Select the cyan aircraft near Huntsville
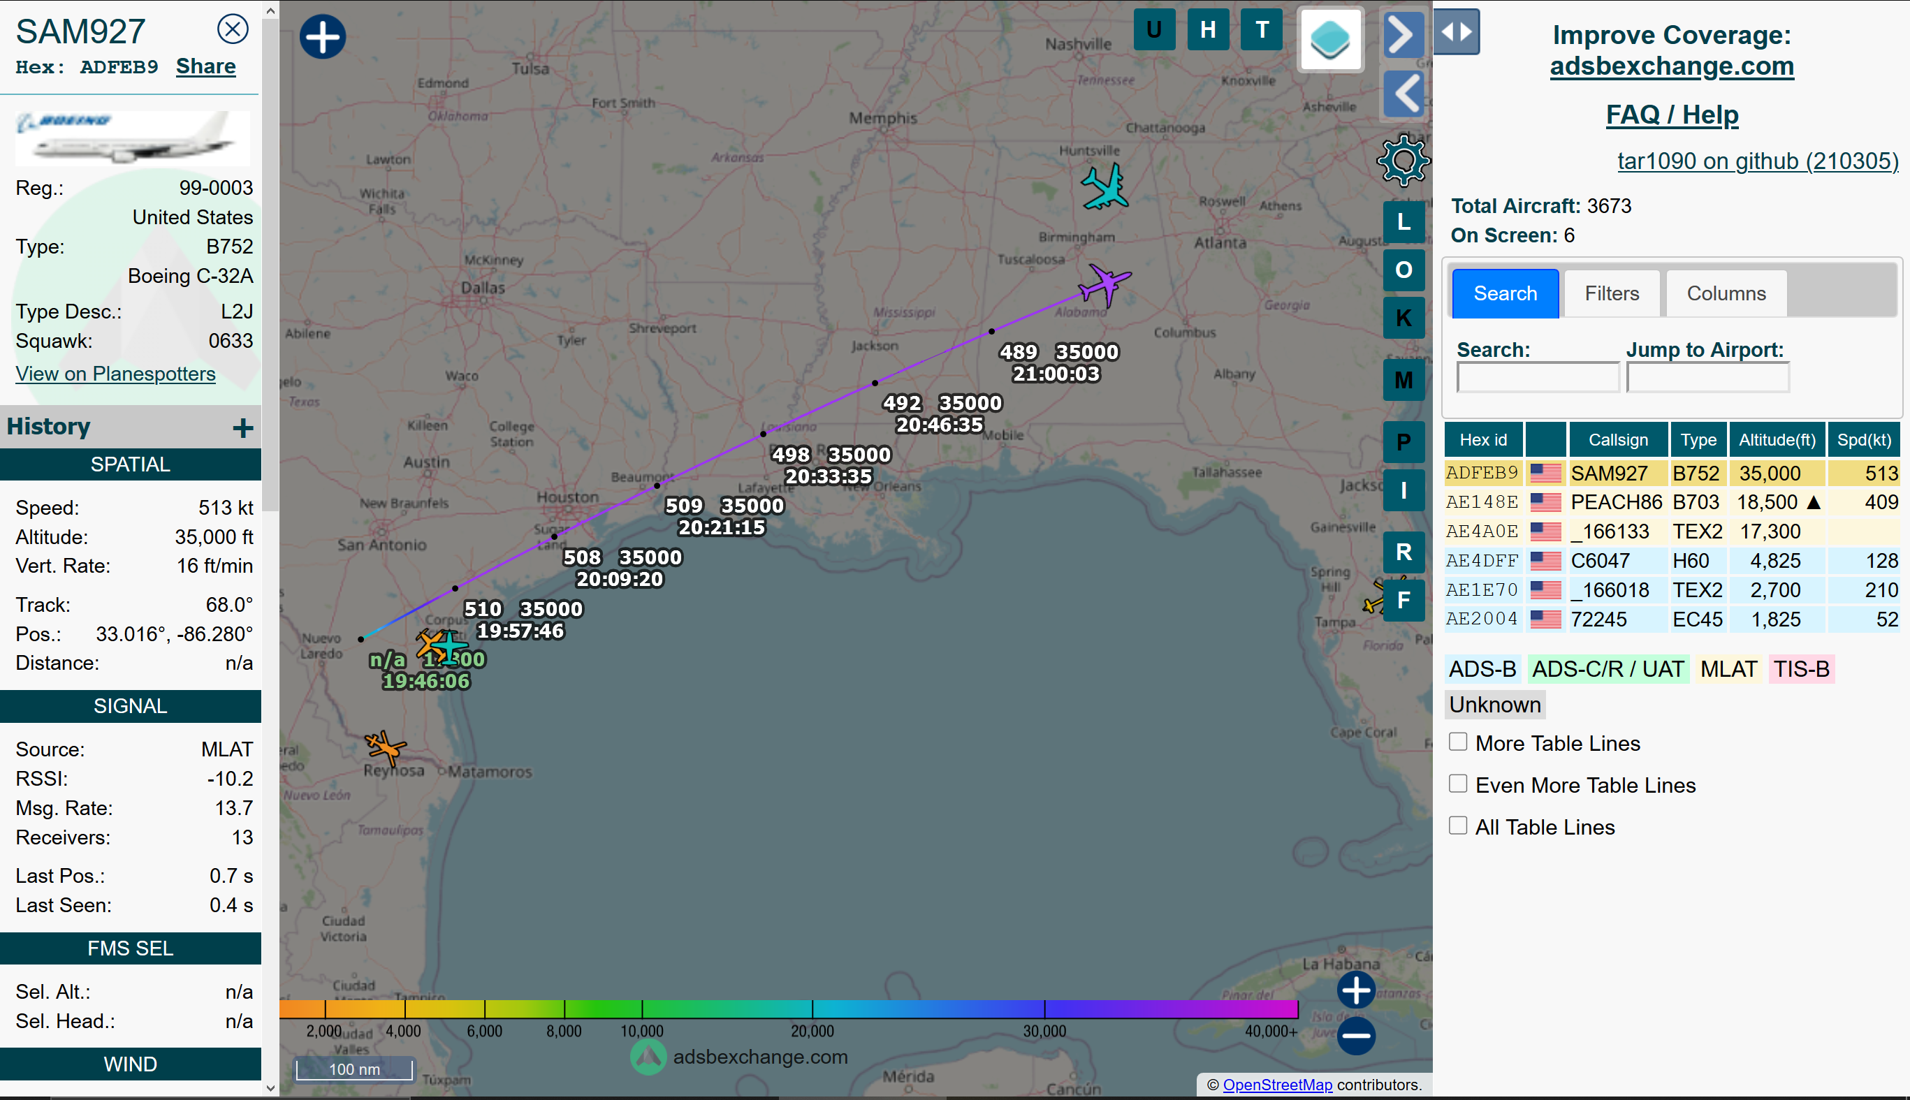The width and height of the screenshot is (1910, 1100). pos(1105,187)
